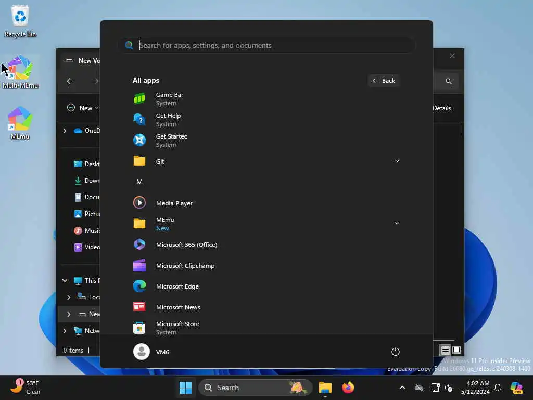The image size is (533, 400).
Task: Open the Get Started app
Action: [x=266, y=141]
